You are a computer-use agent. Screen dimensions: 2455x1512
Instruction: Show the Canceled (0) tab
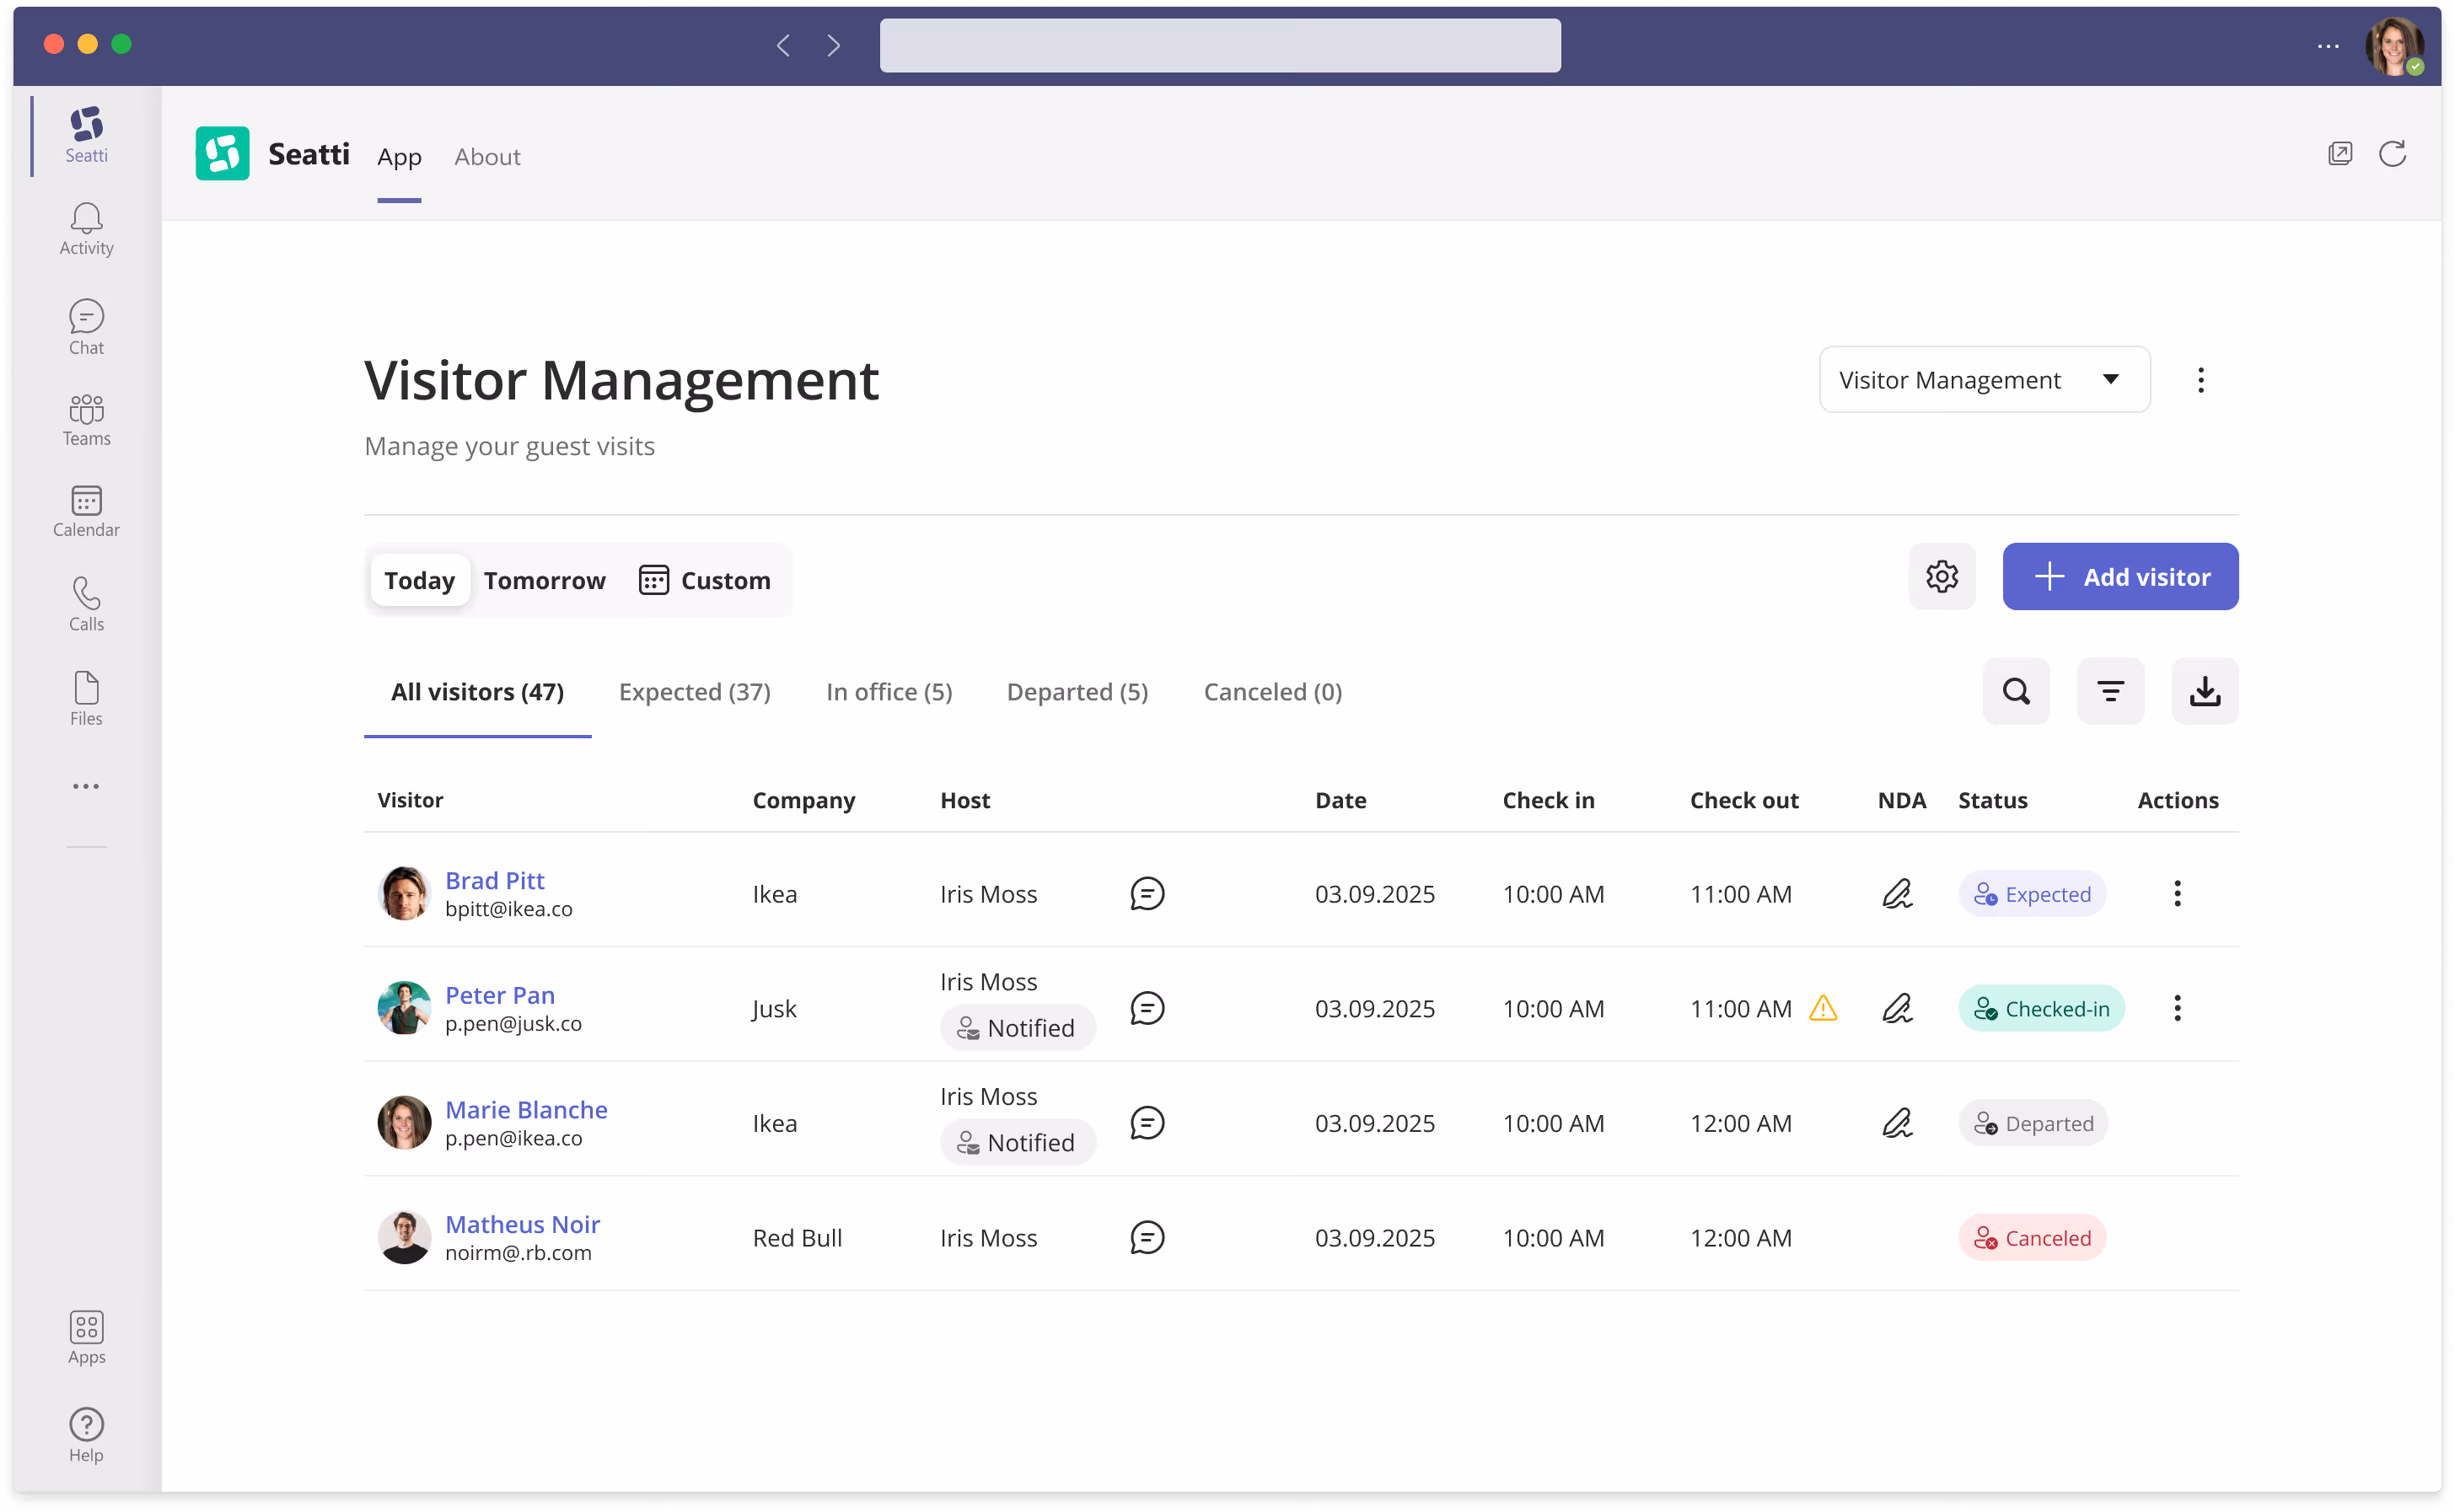click(1272, 692)
